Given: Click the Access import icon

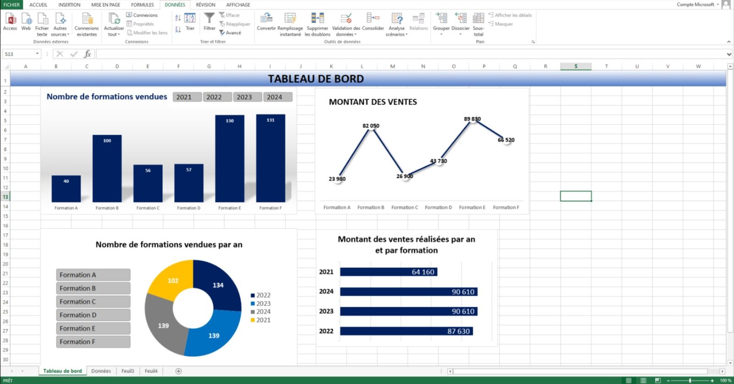Looking at the screenshot, I should tap(10, 19).
